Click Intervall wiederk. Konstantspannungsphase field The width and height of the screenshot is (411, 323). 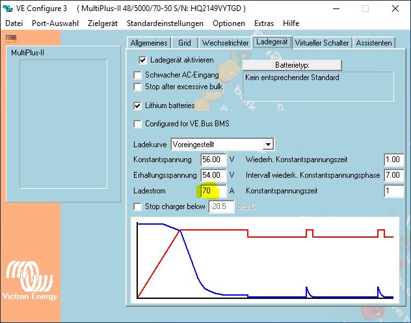coord(393,175)
